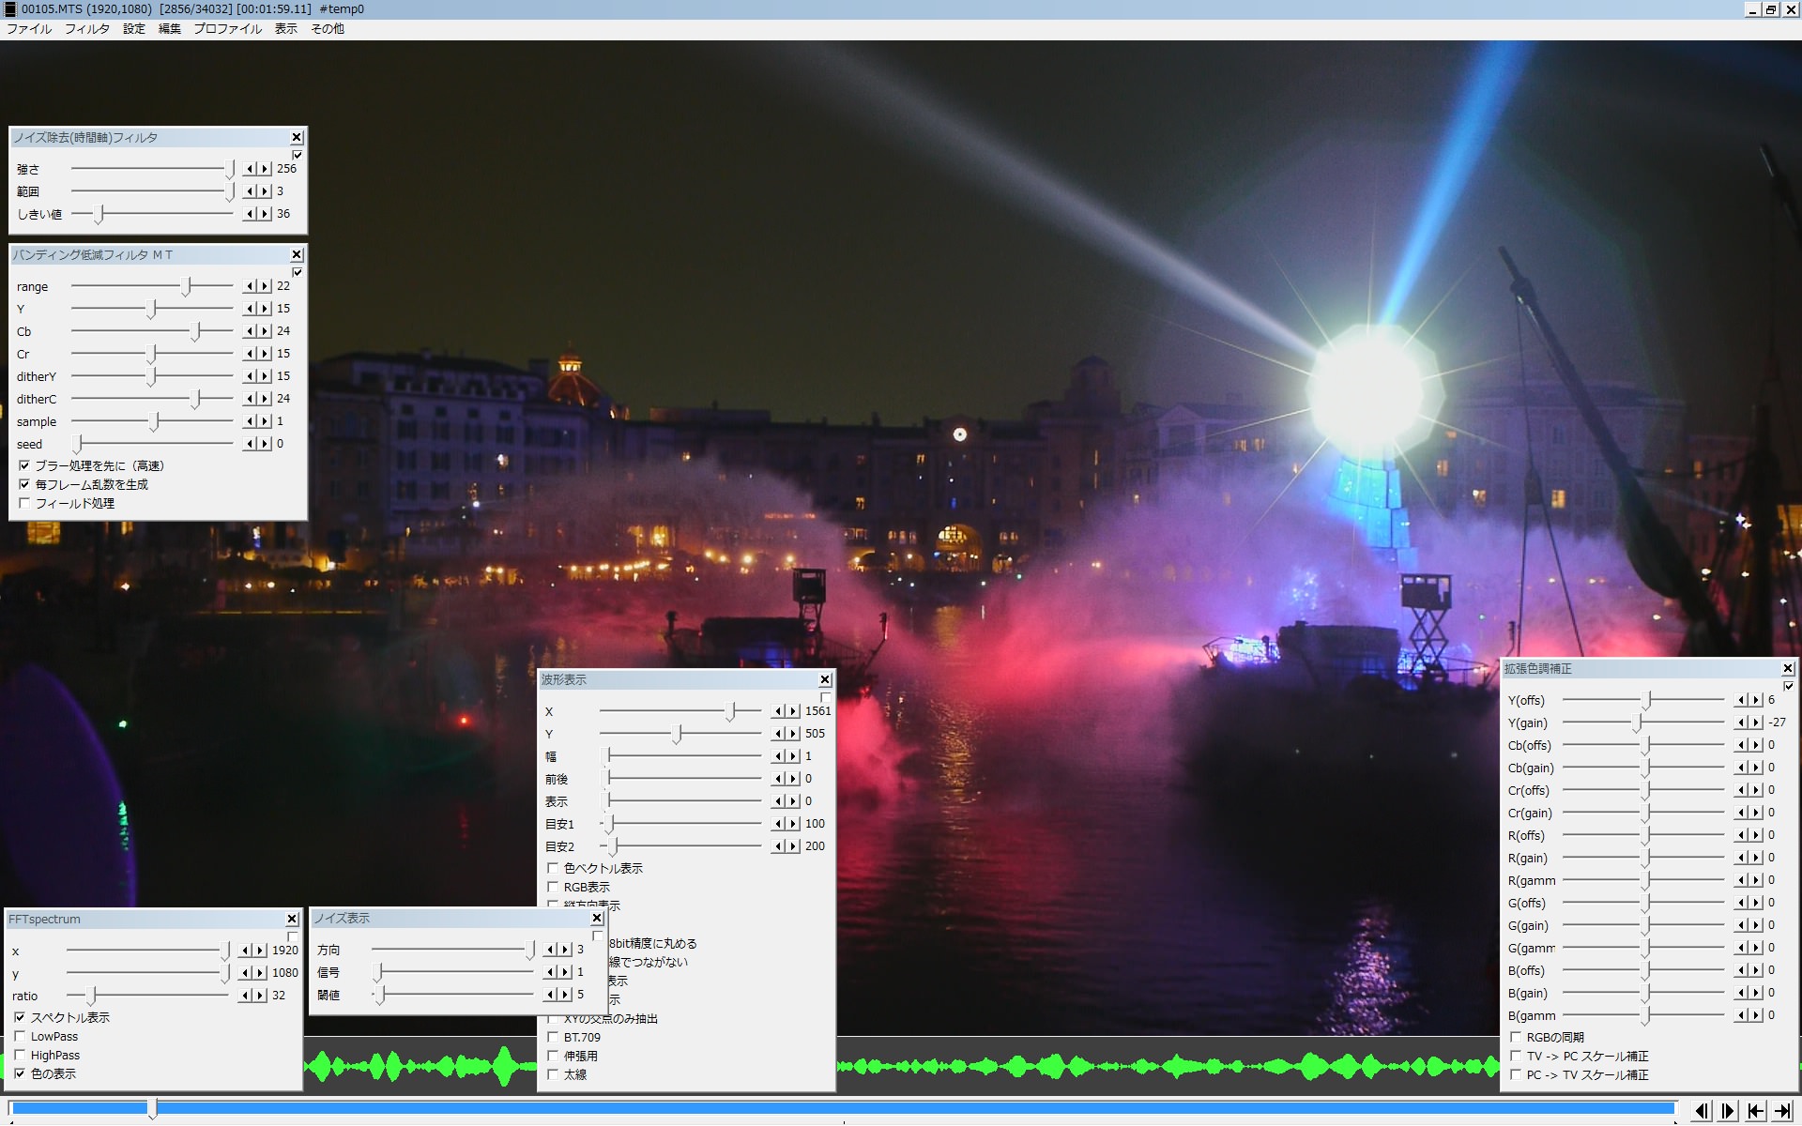Viewport: 1802px width, 1126px height.
Task: Open the フィルタ menu
Action: 86,29
